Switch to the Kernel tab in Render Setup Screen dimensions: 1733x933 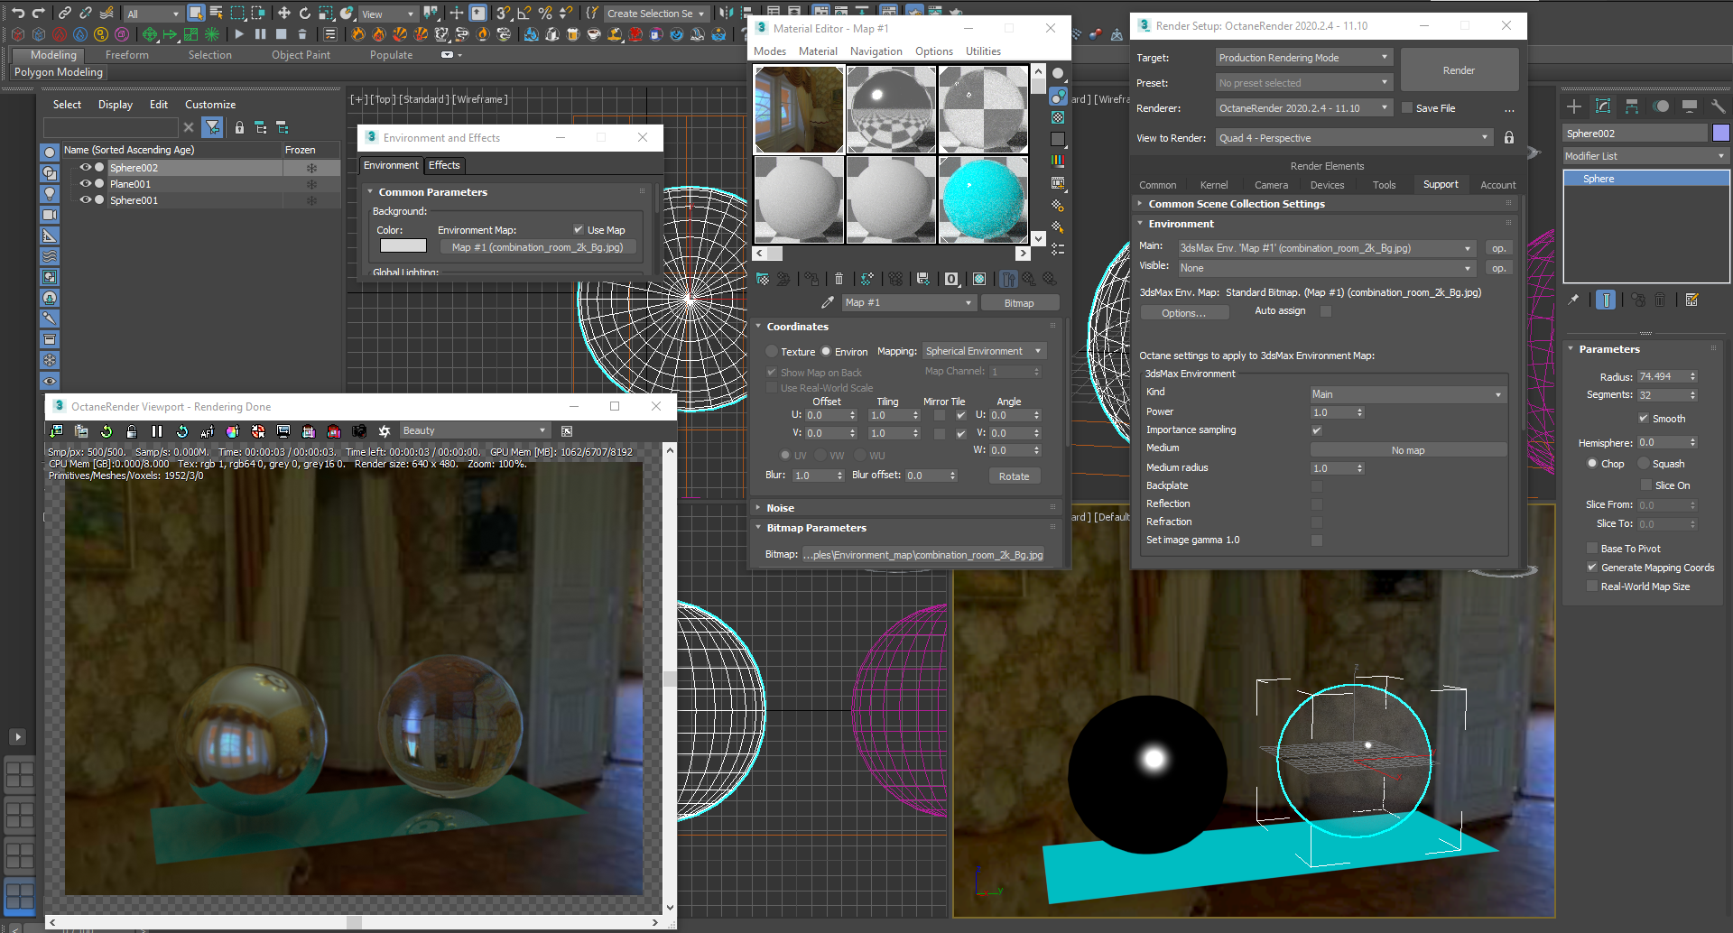(1214, 185)
